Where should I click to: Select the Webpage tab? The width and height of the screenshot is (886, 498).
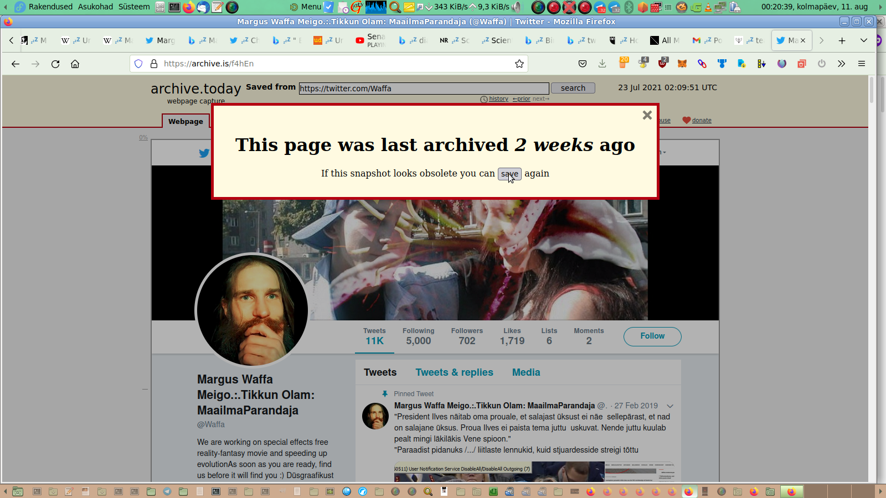click(186, 121)
